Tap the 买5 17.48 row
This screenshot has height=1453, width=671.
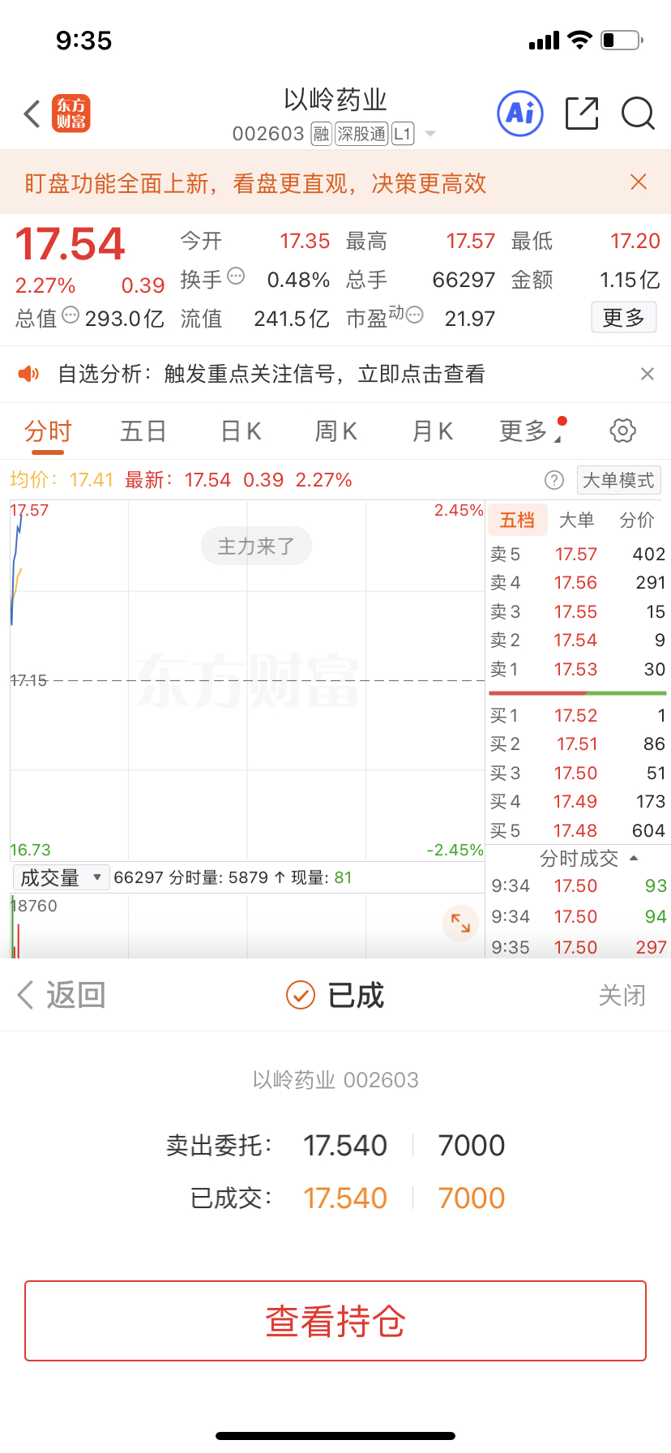tap(578, 830)
